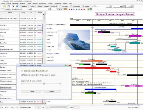This screenshot has width=143, height=110.
Task: Open the Fichier menu
Action: pos(3,4)
